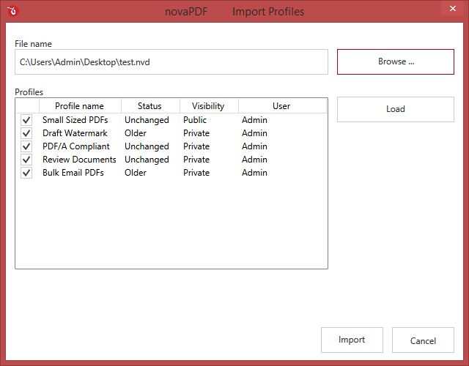Click the novaPDF logo icon in title bar

(x=13, y=11)
